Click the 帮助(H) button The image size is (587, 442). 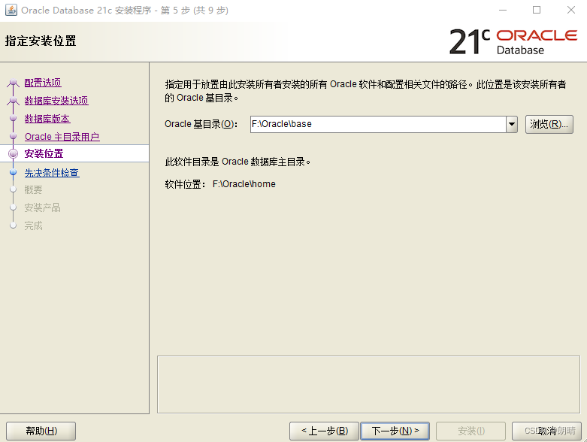(x=41, y=431)
